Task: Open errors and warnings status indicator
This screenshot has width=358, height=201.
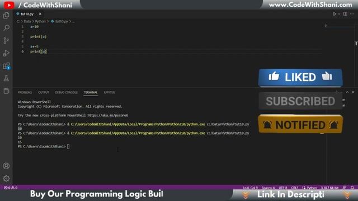Action: click(11, 188)
